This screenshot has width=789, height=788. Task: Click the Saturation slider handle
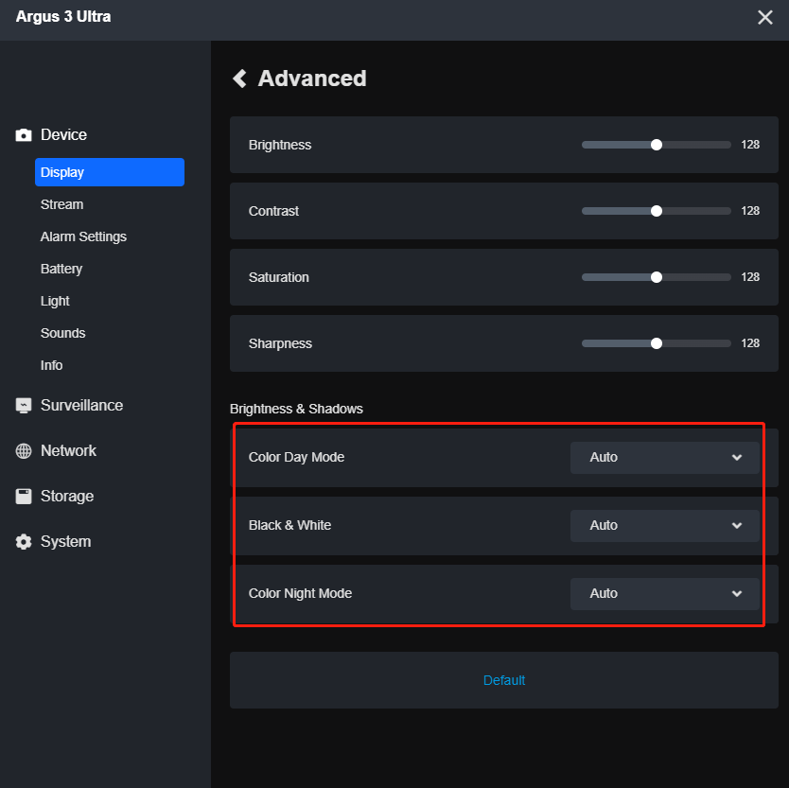[x=657, y=277]
